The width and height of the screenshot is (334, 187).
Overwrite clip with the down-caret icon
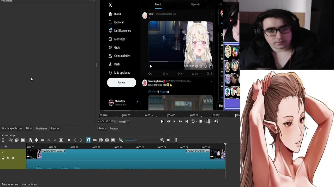pos(55,140)
